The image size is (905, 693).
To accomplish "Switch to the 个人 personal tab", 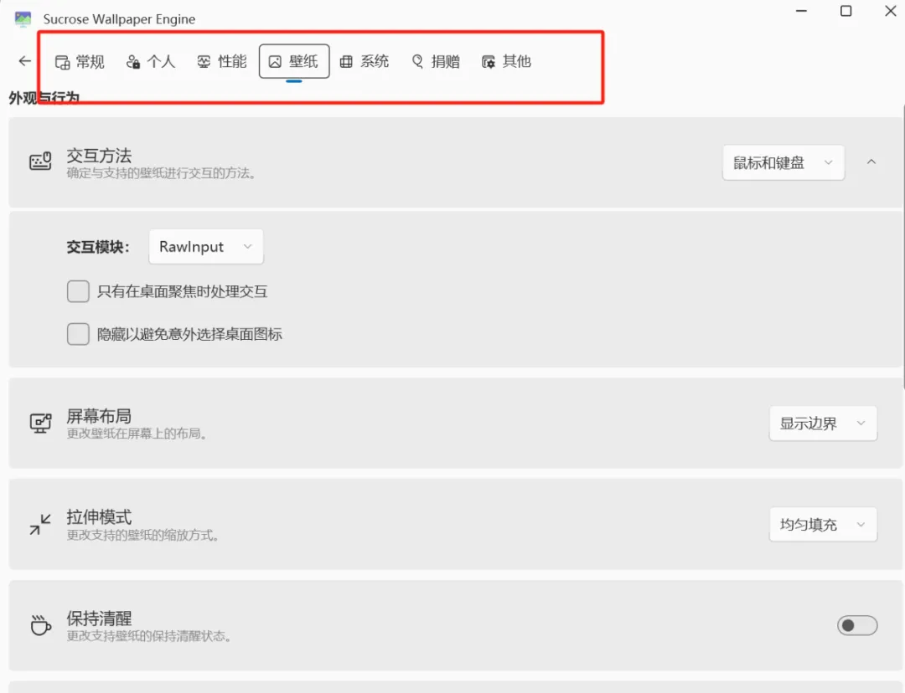I will pos(151,62).
